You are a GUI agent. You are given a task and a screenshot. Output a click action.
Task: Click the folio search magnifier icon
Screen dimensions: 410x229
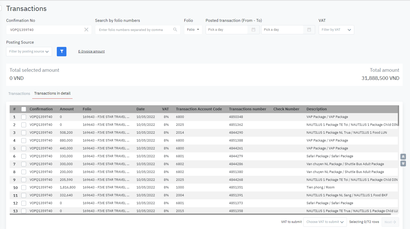(x=175, y=30)
